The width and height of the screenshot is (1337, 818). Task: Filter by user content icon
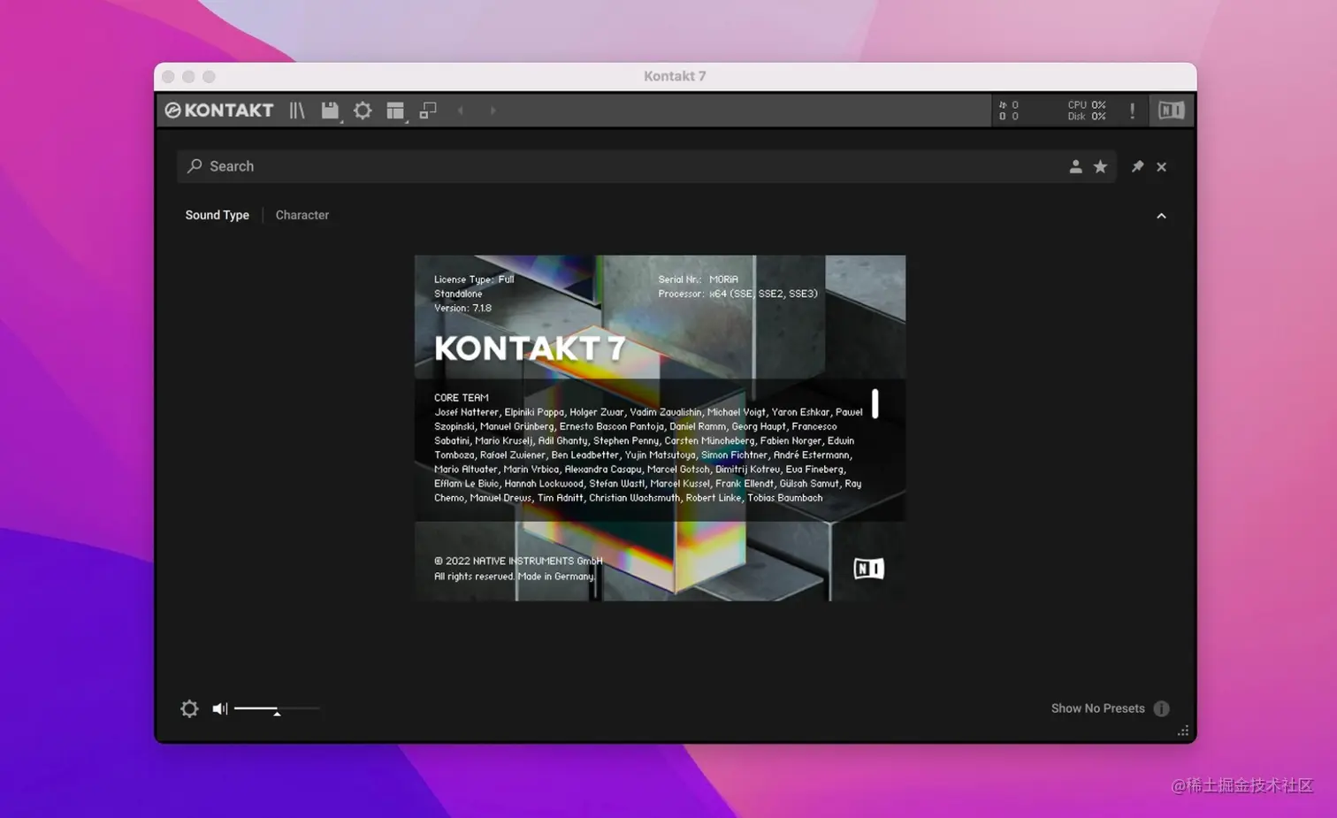coord(1075,166)
